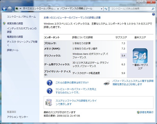Click the 5.4 base score badge
This screenshot has width=157, height=124.
[140, 56]
